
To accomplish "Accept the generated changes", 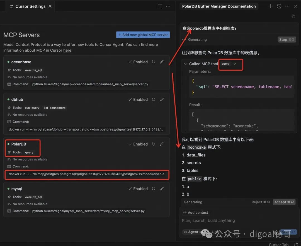I will 284,202.
